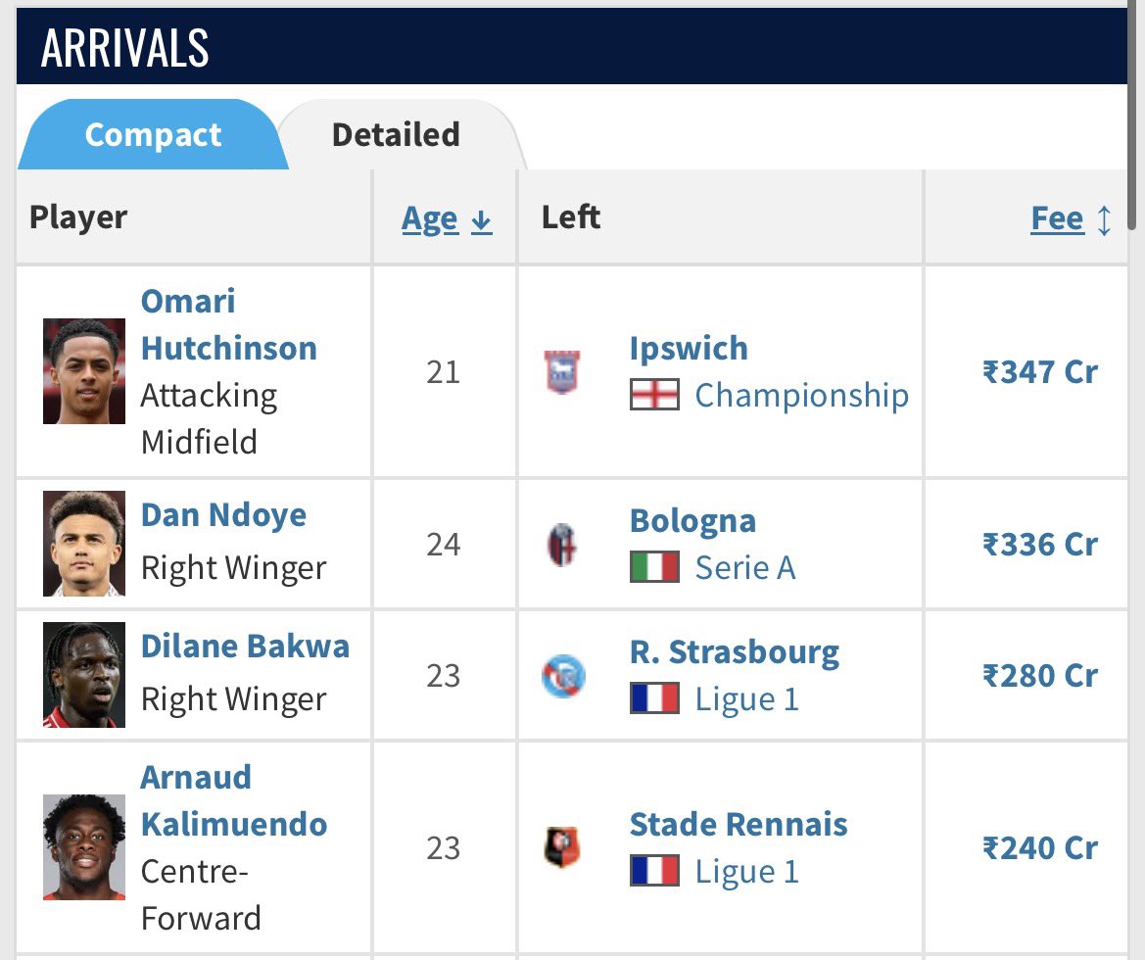This screenshot has height=960, width=1145.
Task: Click the page scrollbar on the right edge
Action: tap(1132, 117)
